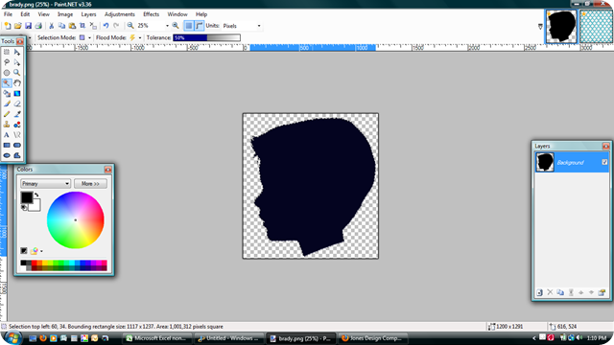Click the color wheel in Colors panel
Image resolution: width=614 pixels, height=345 pixels.
click(76, 220)
